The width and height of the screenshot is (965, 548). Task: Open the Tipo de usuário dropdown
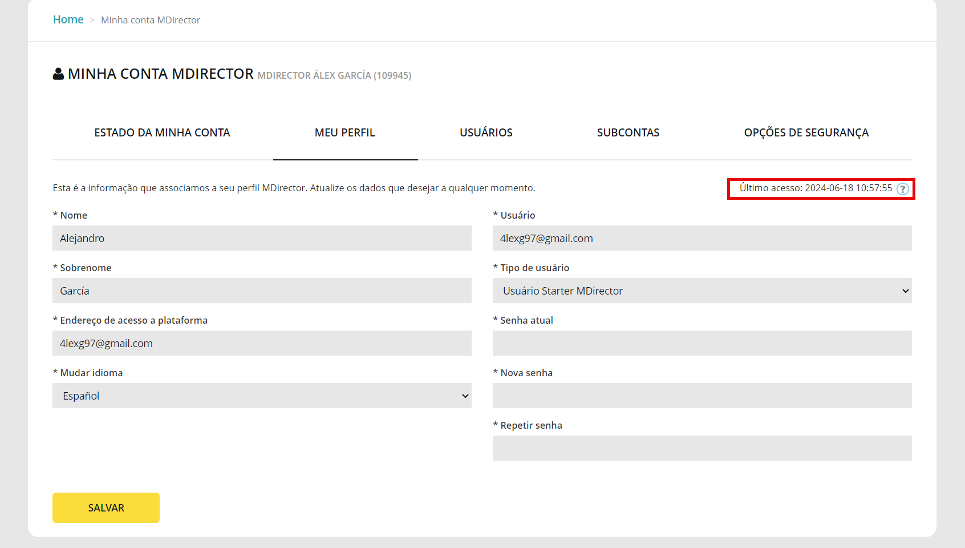point(702,291)
